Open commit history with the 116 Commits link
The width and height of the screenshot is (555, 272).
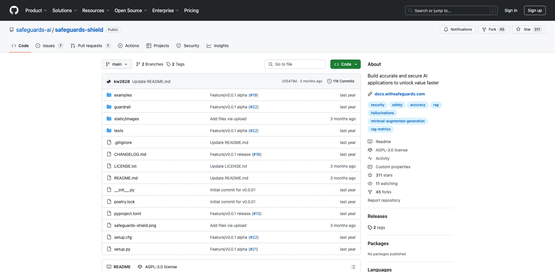341,81
